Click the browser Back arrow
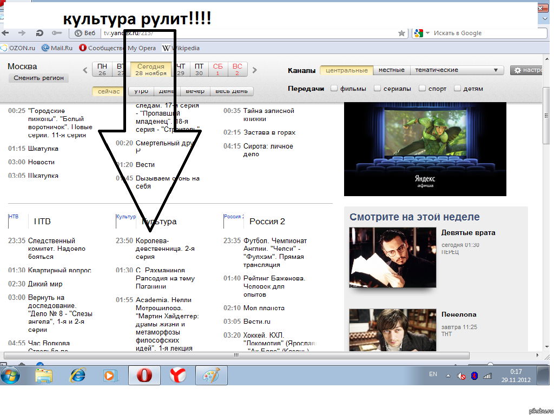554x415 pixels. click(x=5, y=33)
